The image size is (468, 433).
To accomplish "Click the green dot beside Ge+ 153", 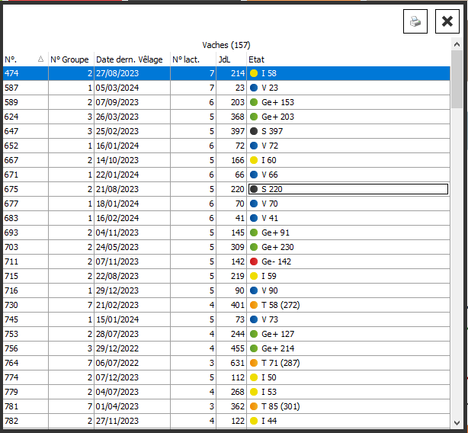I will coord(254,102).
